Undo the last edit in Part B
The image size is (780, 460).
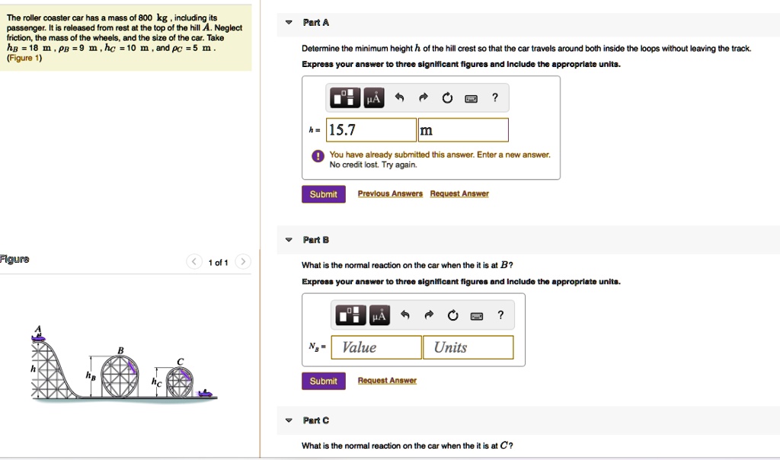click(x=405, y=315)
